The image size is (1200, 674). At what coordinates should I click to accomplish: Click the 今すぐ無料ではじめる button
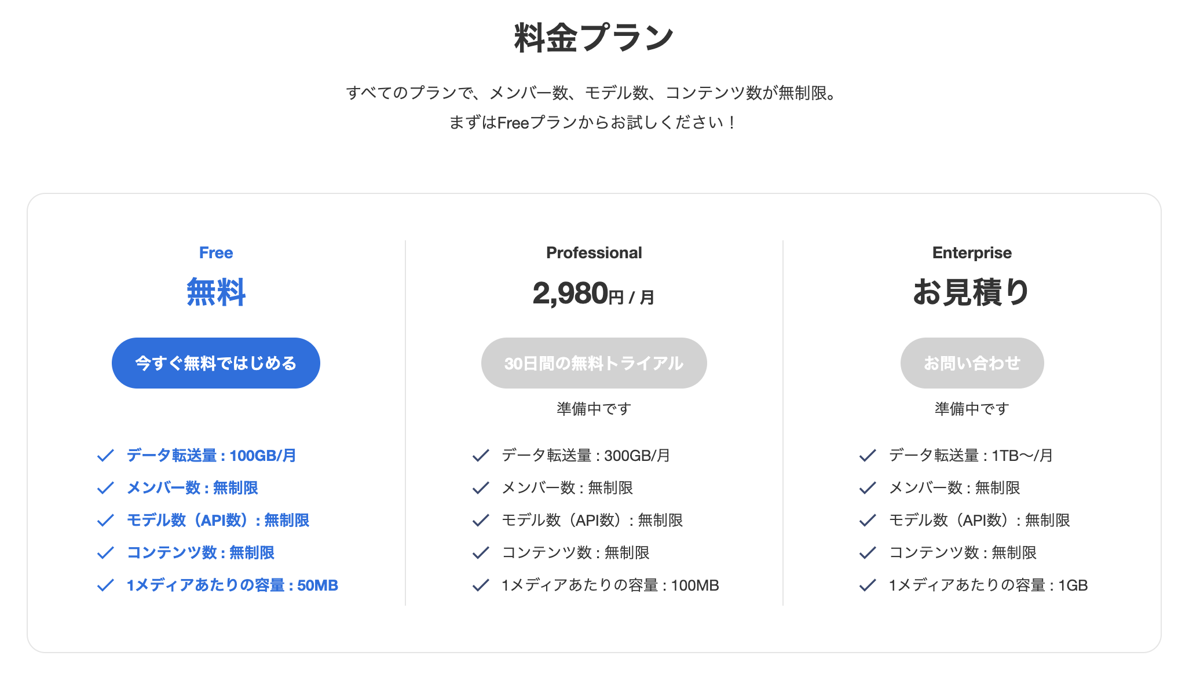215,362
